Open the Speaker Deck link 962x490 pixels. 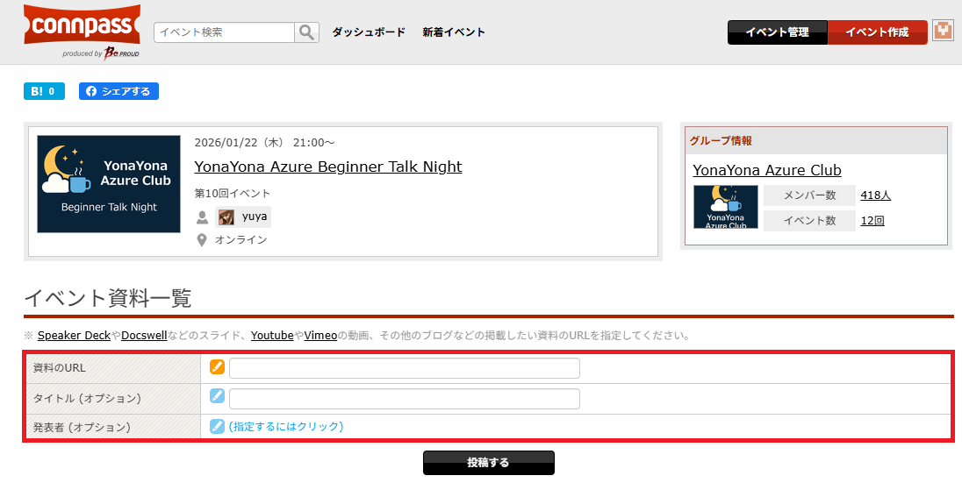pyautogui.click(x=75, y=336)
